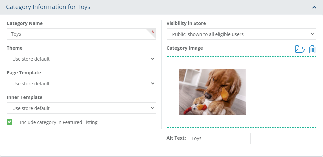Click the Category Information for Toys header
The image size is (323, 157).
coord(48,7)
